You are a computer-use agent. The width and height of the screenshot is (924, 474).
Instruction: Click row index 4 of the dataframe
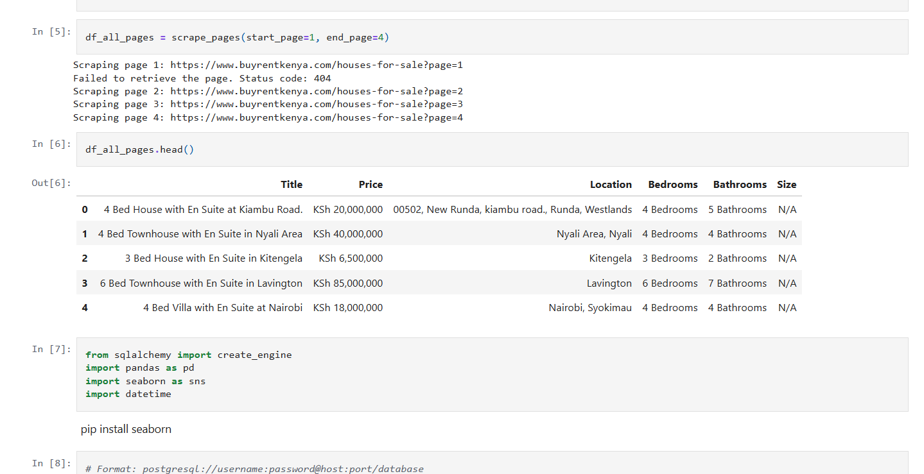tap(85, 308)
